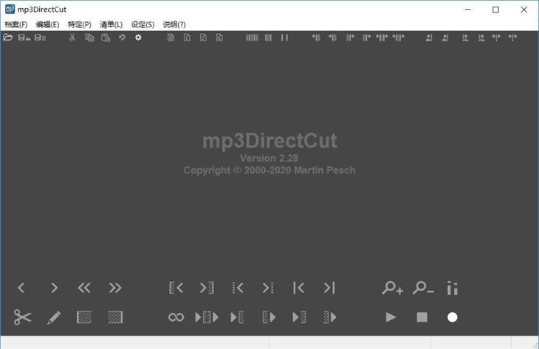Click the five vertical bars toolbar icon
The width and height of the screenshot is (539, 349).
pyautogui.click(x=252, y=38)
